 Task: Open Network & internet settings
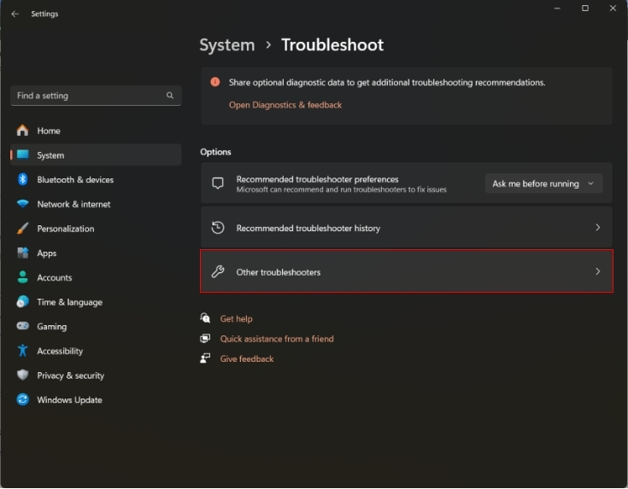point(96,204)
